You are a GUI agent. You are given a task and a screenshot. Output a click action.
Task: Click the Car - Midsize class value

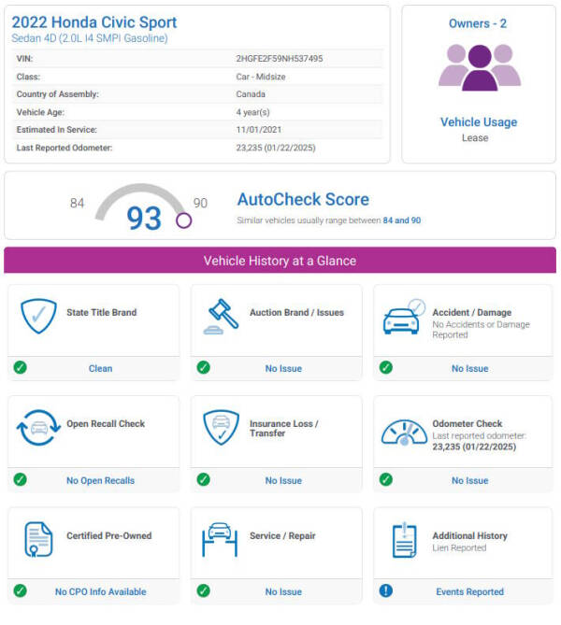[261, 77]
